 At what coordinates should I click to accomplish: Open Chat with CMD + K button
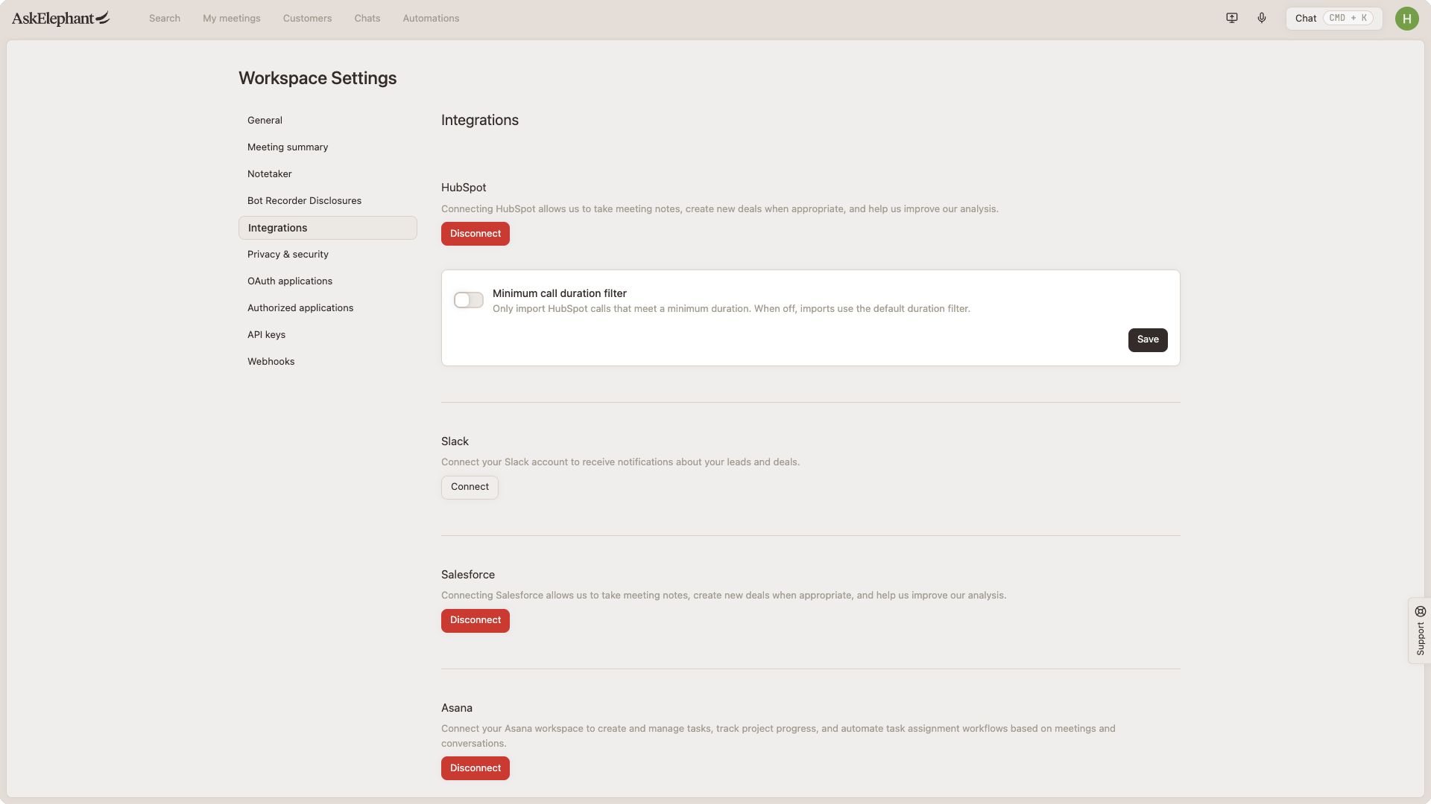[1334, 19]
